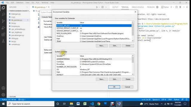191x107 pixels.
Task: Open the Search view in activity bar
Action: click(3, 15)
